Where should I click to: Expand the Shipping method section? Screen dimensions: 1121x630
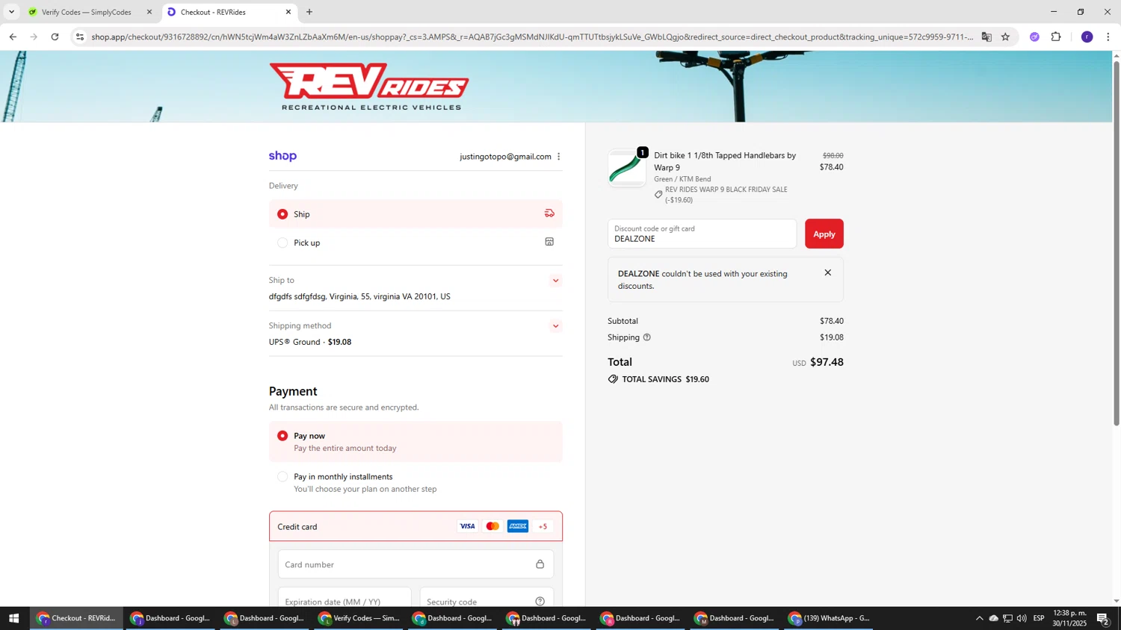click(x=555, y=326)
